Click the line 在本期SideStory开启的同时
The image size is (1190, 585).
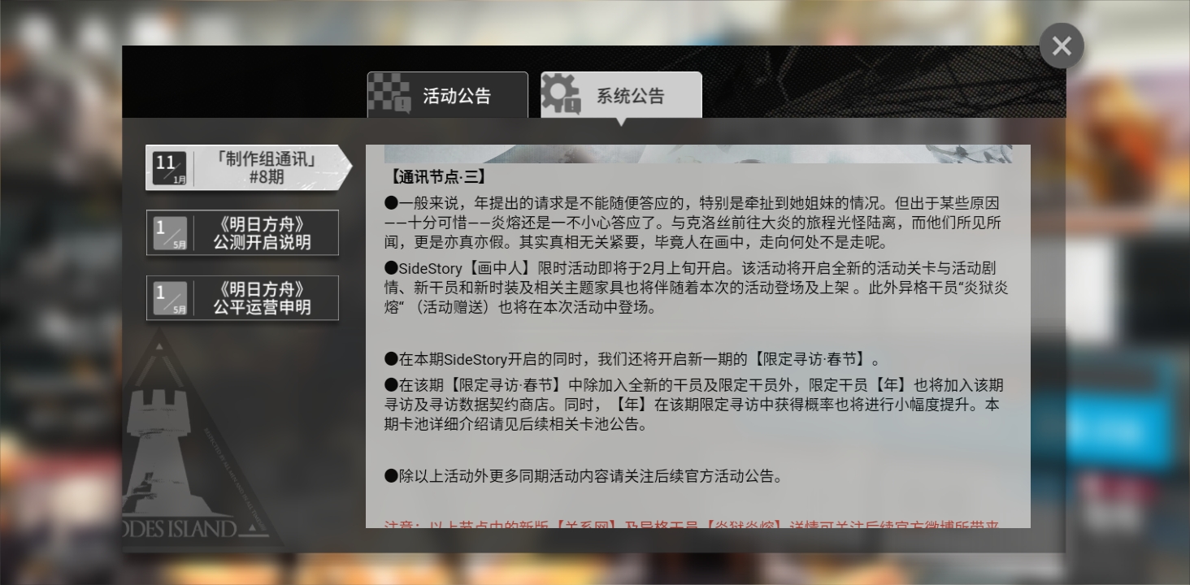[x=632, y=359]
